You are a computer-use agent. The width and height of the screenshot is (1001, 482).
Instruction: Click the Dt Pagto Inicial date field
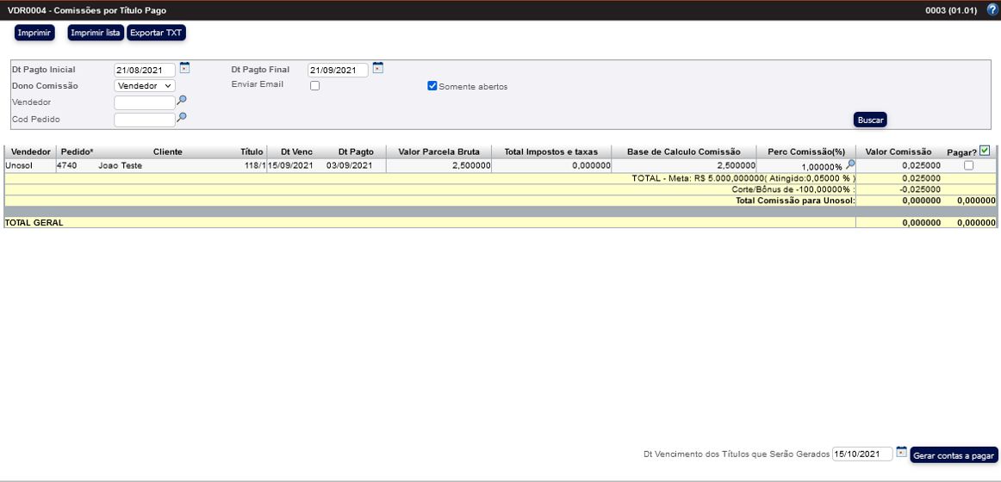(144, 71)
